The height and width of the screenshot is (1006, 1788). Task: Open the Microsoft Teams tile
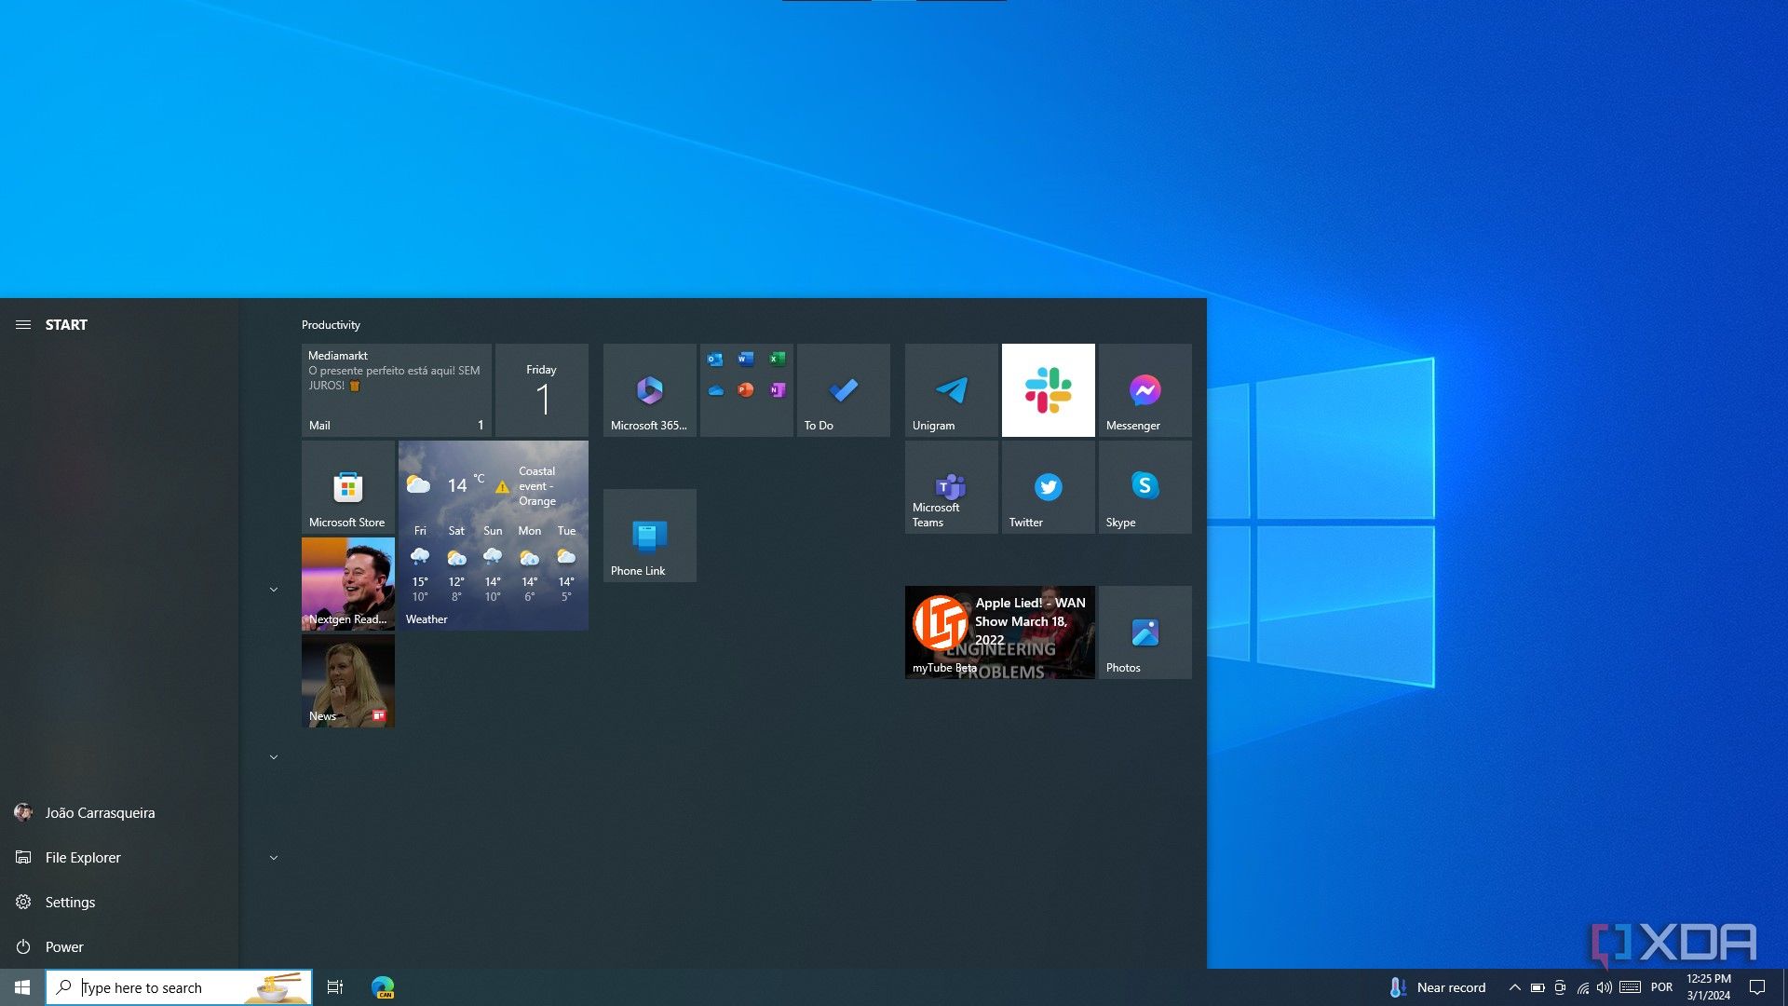[951, 487]
